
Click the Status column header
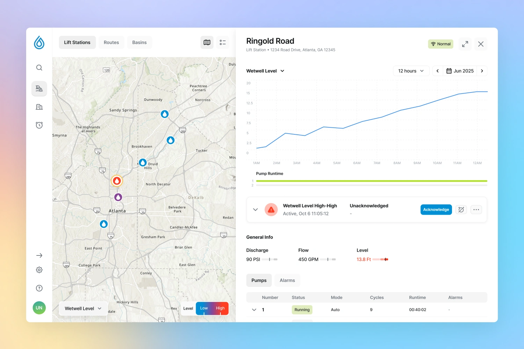click(298, 298)
